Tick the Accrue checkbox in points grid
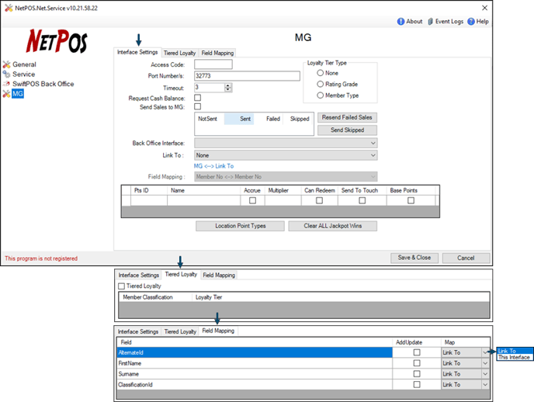This screenshot has width=534, height=402. pyautogui.click(x=252, y=200)
